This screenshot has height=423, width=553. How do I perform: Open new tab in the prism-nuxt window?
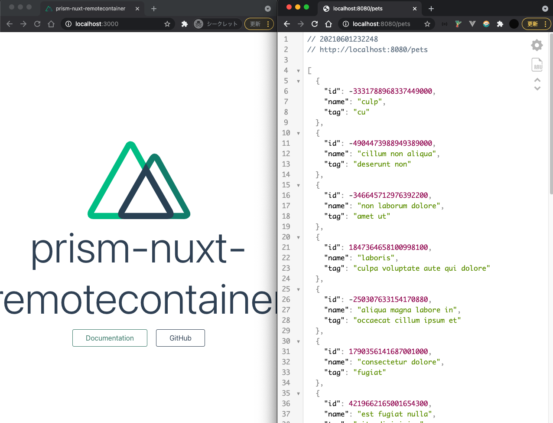pyautogui.click(x=154, y=8)
